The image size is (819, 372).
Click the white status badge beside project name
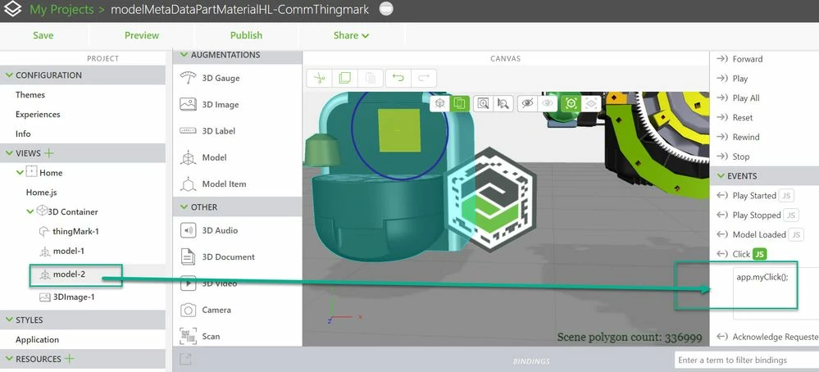pyautogui.click(x=386, y=9)
